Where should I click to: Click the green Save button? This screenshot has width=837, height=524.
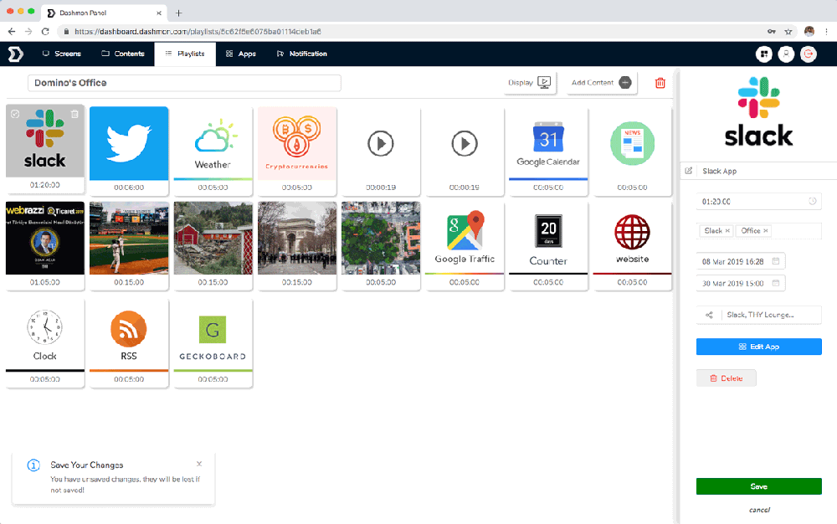click(x=758, y=486)
